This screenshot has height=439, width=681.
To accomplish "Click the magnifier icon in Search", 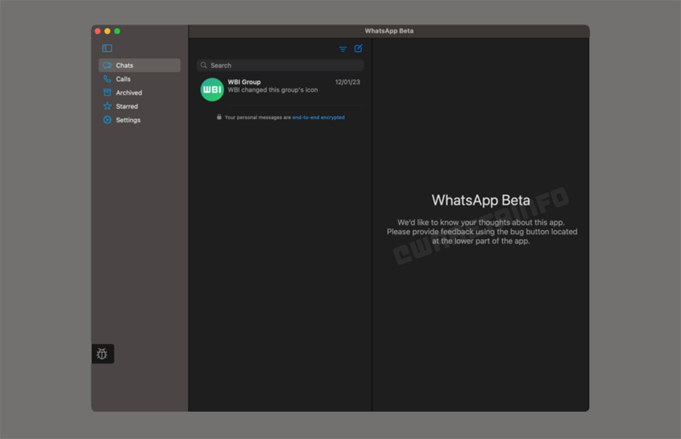I will tap(204, 65).
